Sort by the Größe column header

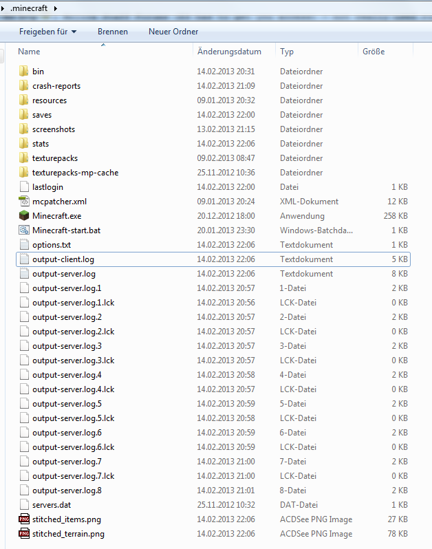374,52
